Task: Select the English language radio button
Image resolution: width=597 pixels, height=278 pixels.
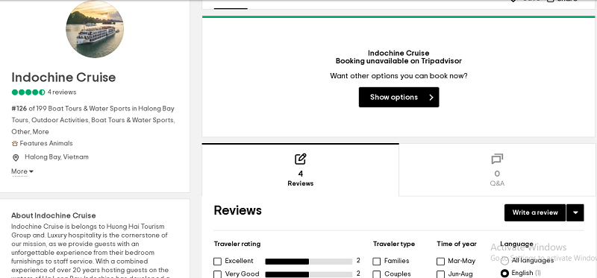Action: [504, 273]
